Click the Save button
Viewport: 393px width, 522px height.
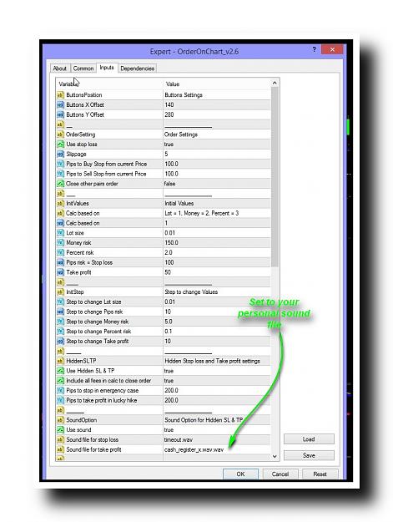tap(309, 455)
